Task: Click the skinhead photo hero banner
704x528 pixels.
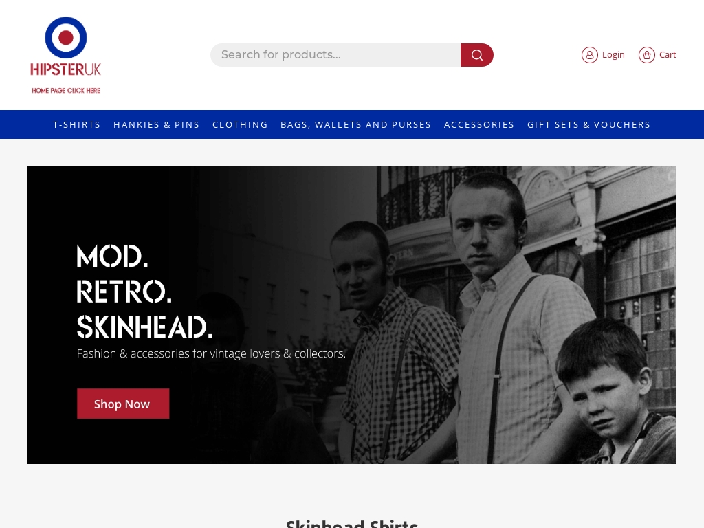Action: pos(352,315)
